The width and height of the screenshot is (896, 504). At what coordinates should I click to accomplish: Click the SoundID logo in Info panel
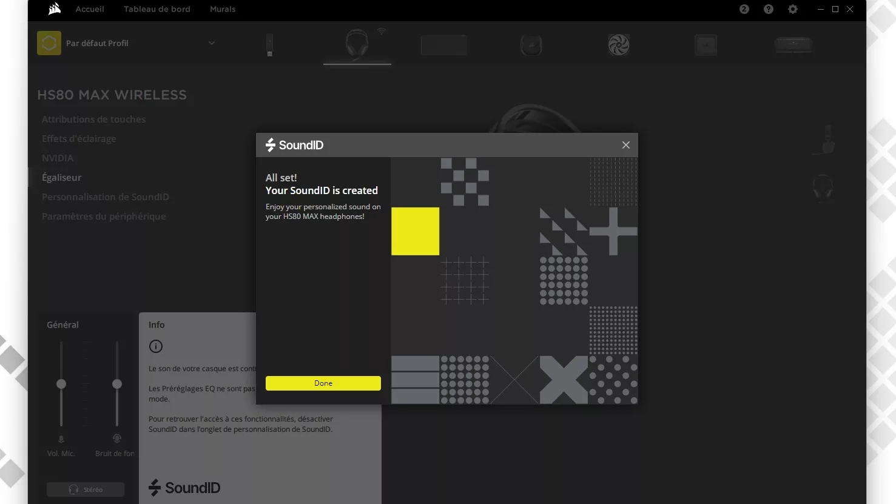184,488
